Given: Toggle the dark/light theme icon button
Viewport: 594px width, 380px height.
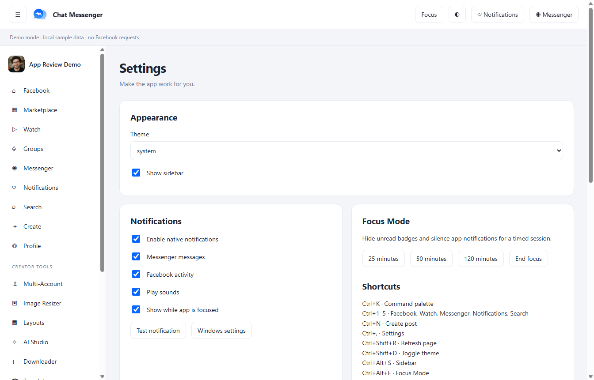Looking at the screenshot, I should 457,15.
